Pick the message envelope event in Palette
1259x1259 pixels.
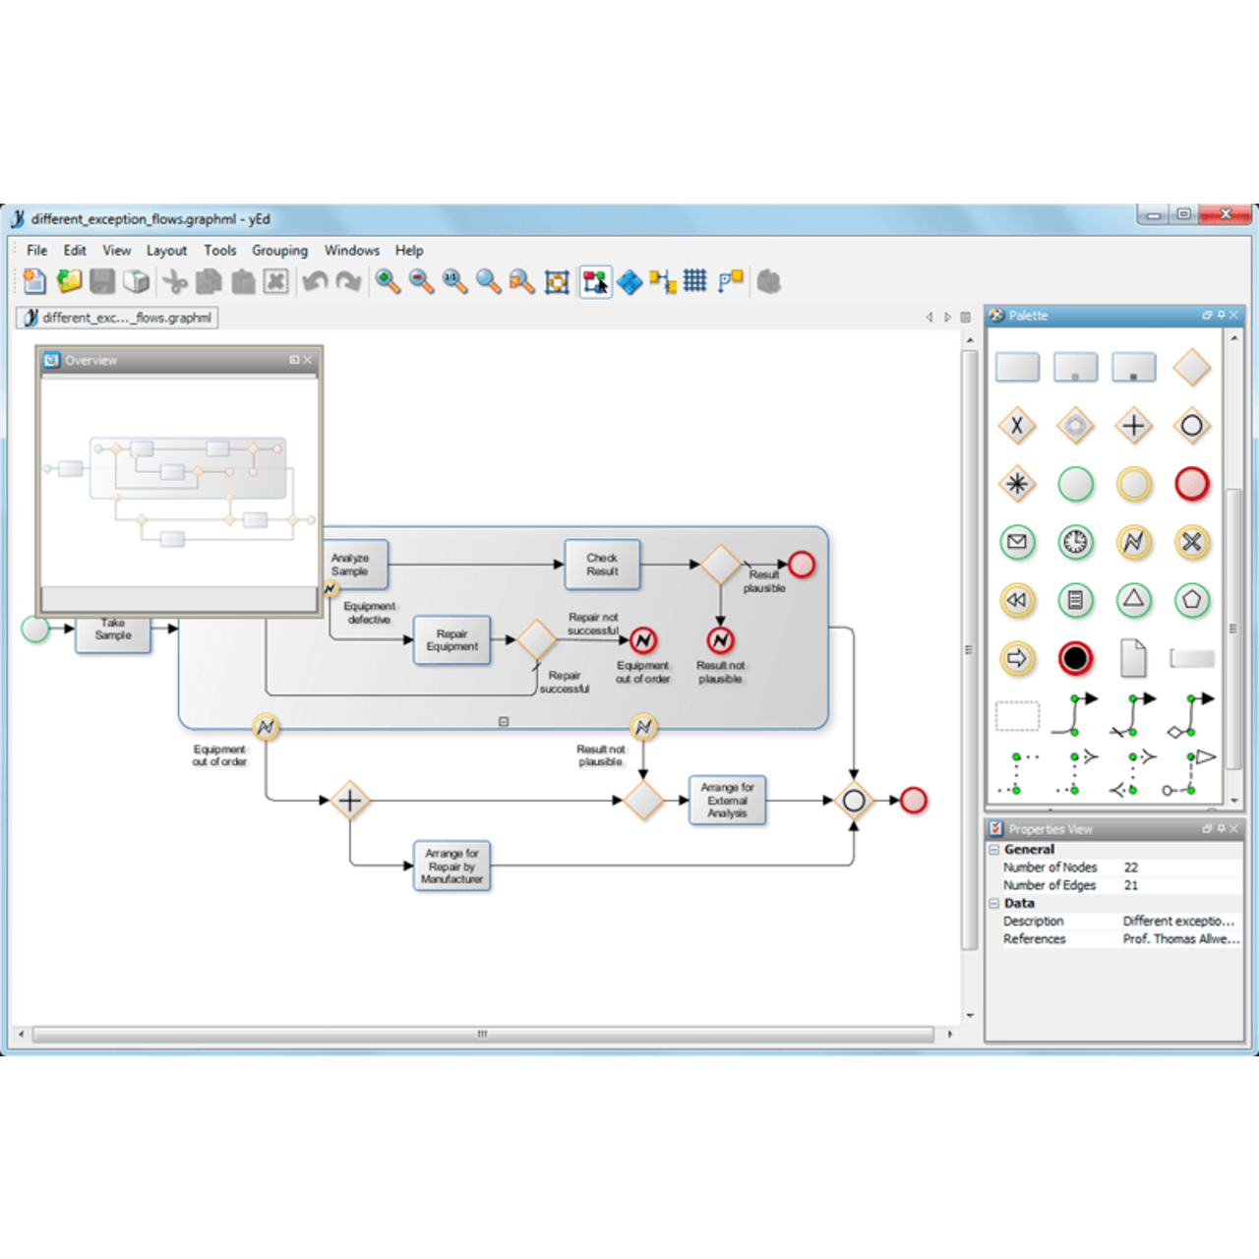(1017, 542)
